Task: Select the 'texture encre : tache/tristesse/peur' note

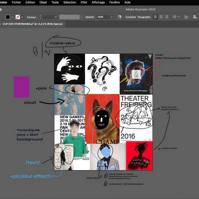Action: click(126, 184)
